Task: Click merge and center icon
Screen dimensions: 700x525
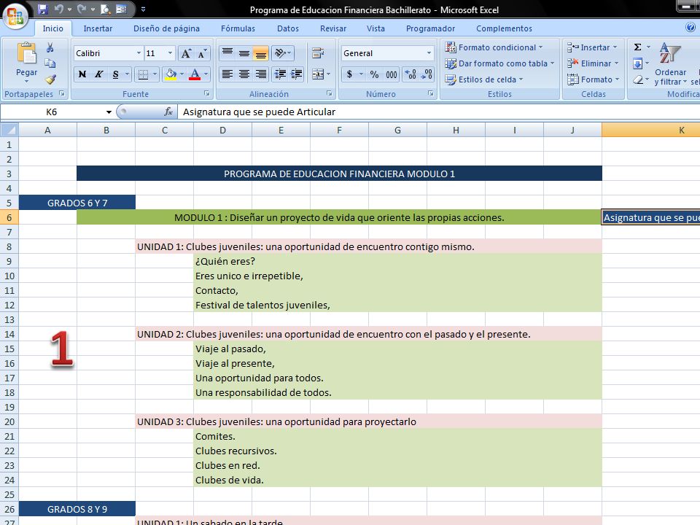Action: point(318,74)
